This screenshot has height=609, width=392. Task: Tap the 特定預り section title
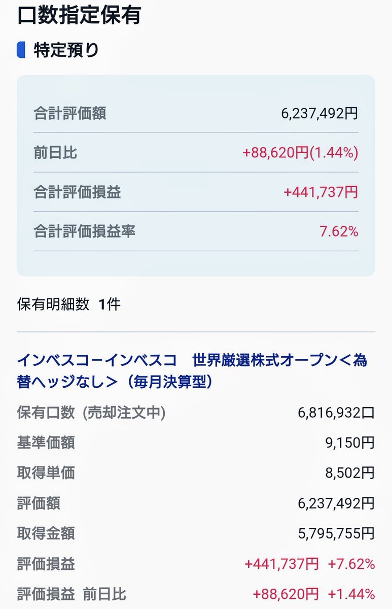66,50
